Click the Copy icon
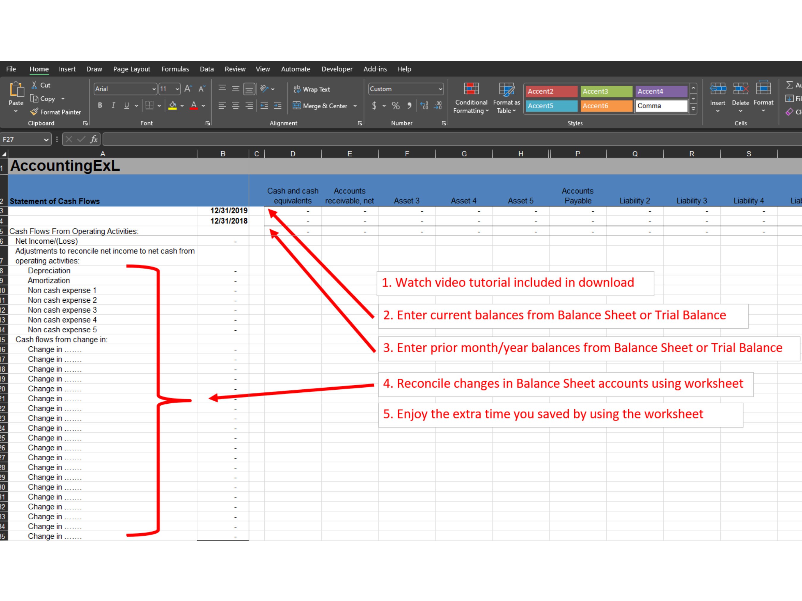802x601 pixels. [34, 99]
